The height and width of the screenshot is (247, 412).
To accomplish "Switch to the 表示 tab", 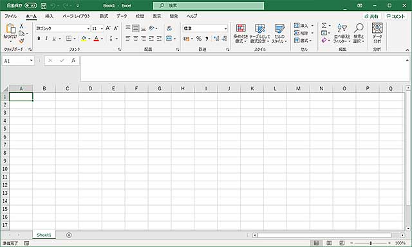I will click(157, 16).
